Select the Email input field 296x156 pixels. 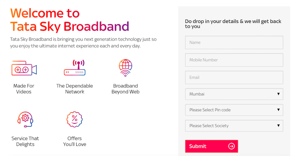point(234,78)
